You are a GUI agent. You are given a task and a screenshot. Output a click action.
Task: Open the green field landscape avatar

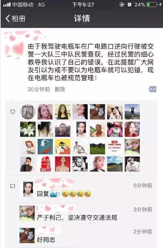[97, 147]
